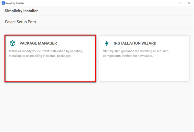Minimize the Simplicity Installer window
Viewport: 194px width, 132px height.
tap(171, 3)
